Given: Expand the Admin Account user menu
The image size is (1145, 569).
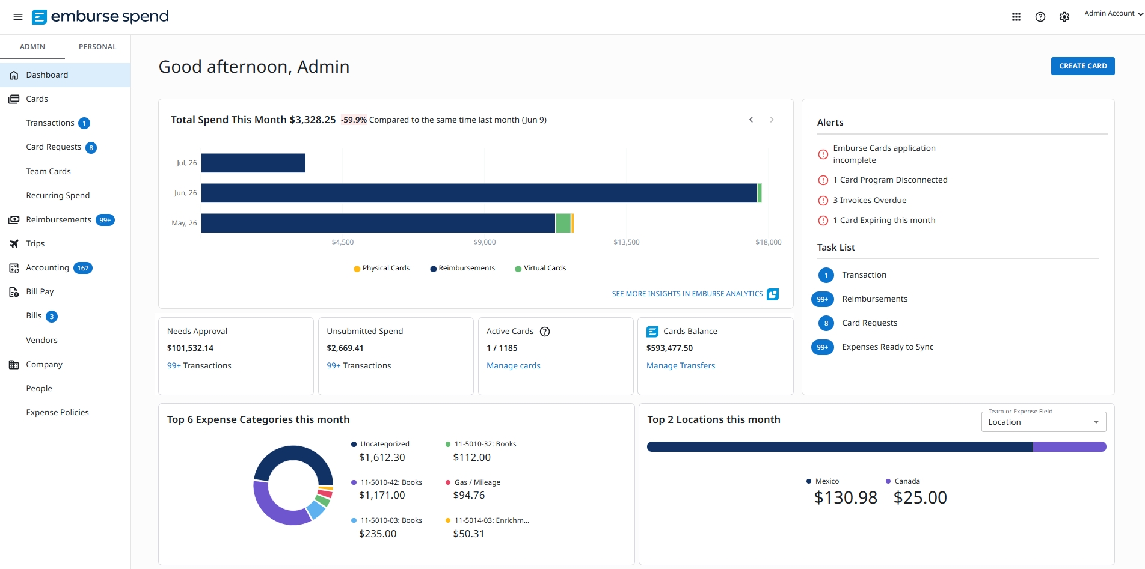Looking at the screenshot, I should [x=1114, y=13].
